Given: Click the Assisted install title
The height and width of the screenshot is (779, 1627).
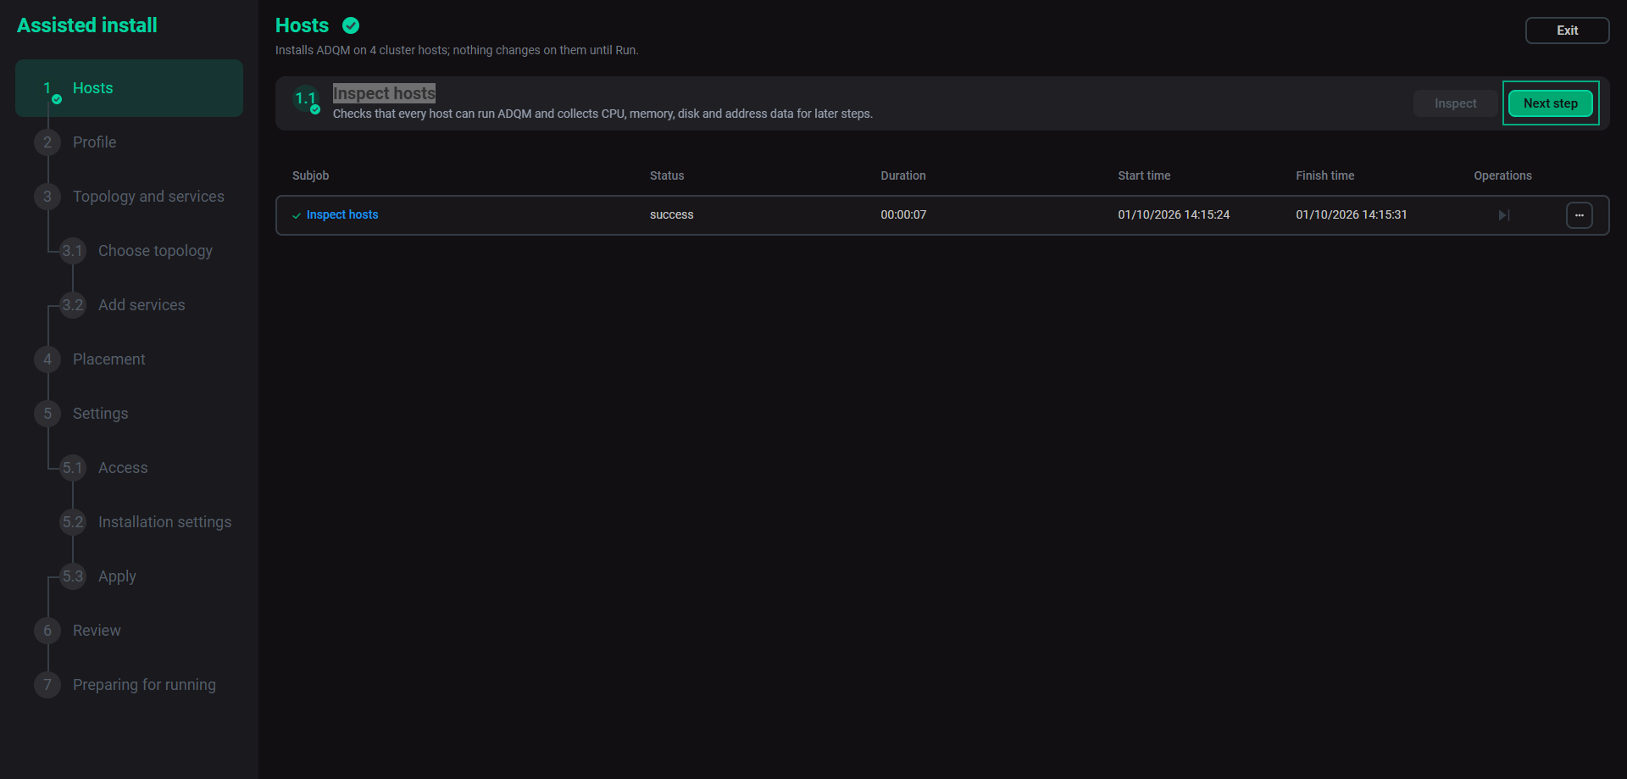Looking at the screenshot, I should click(87, 25).
